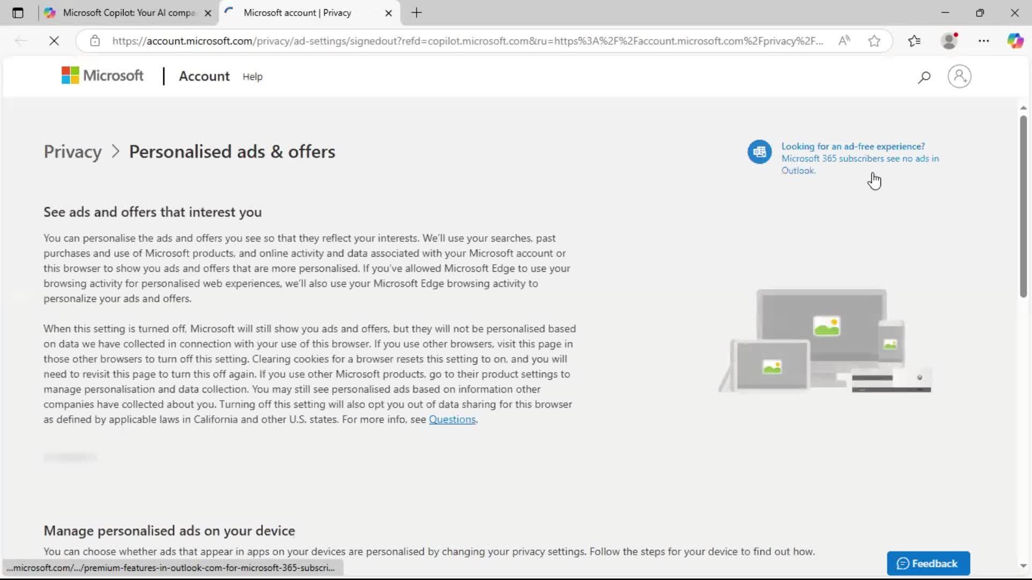1032x580 pixels.
Task: Open the tab actions menu icon
Action: point(18,13)
